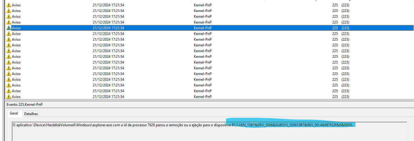The height and width of the screenshot is (141, 414).
Task: Click event ID 225 in the highlighted row
Action: (335, 28)
